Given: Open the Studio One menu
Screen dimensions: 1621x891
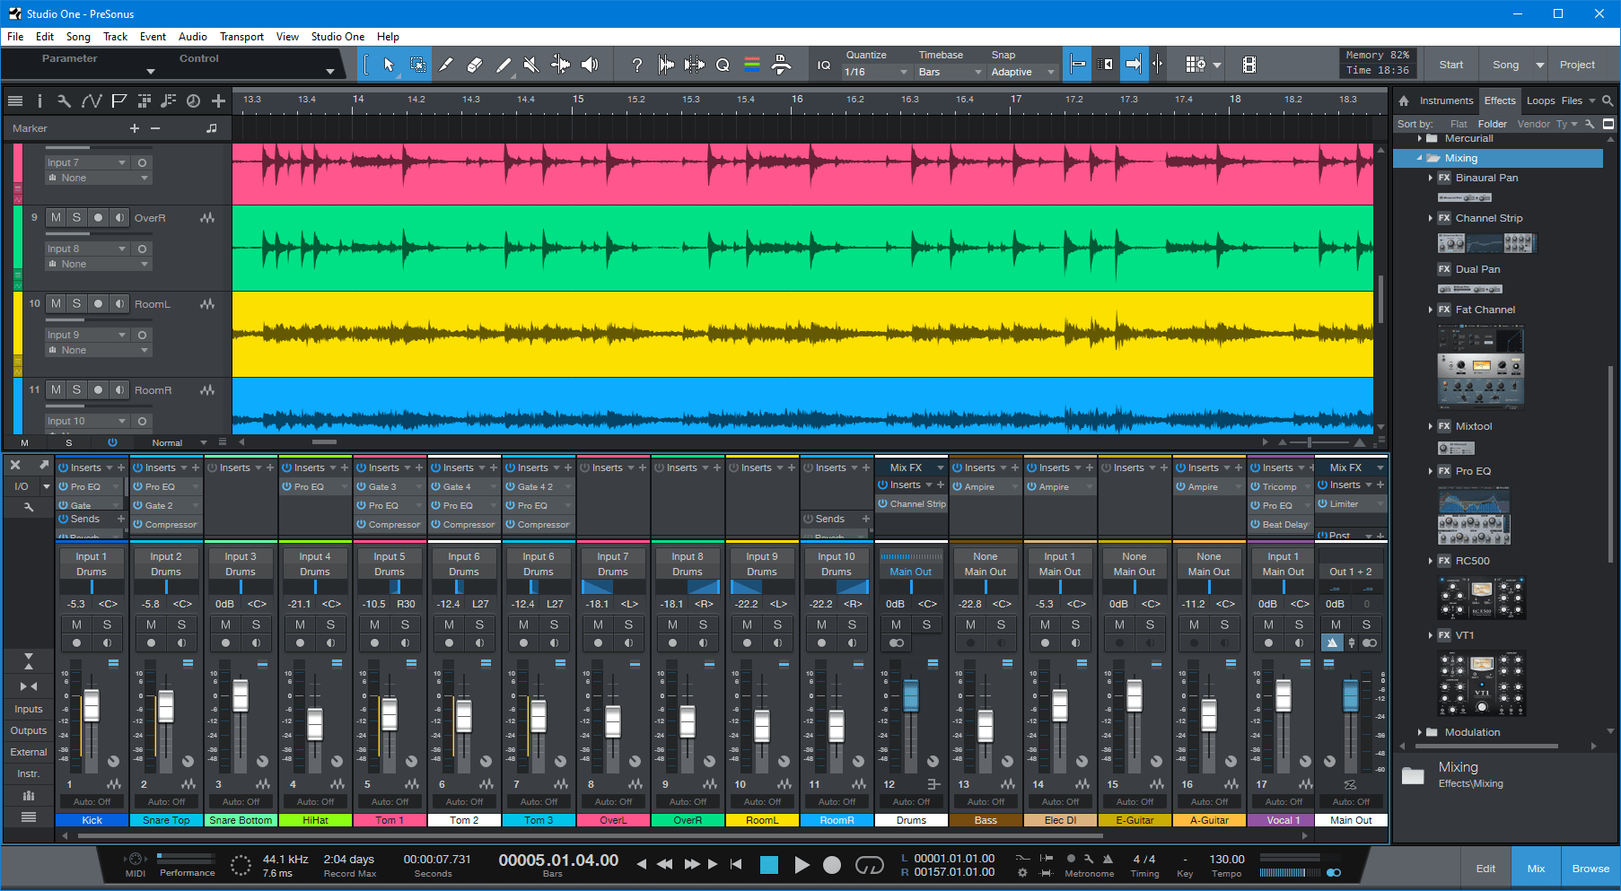Looking at the screenshot, I should point(337,37).
